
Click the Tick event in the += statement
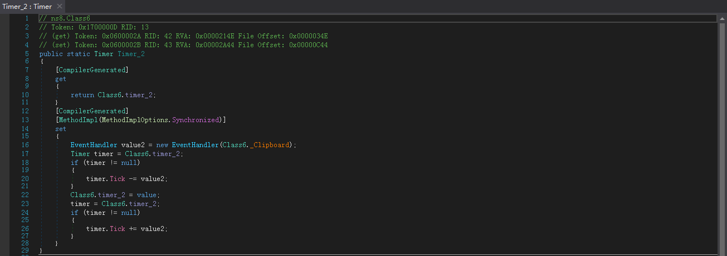tap(117, 228)
